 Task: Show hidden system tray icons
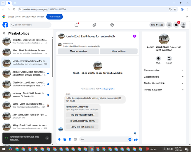click(x=161, y=149)
